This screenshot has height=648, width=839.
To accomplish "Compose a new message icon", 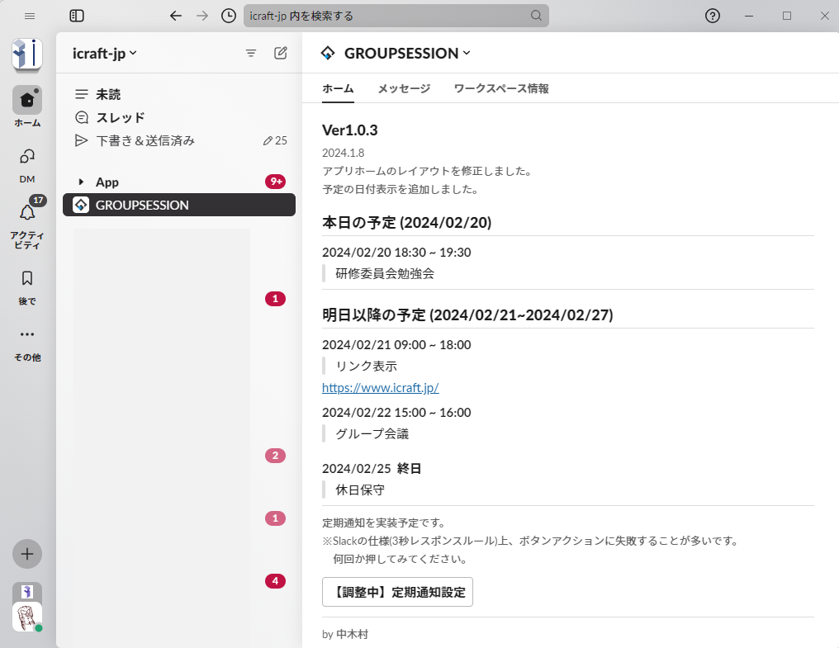I will [281, 53].
